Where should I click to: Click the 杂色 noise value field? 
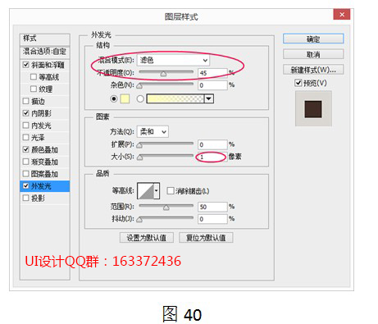click(x=212, y=85)
